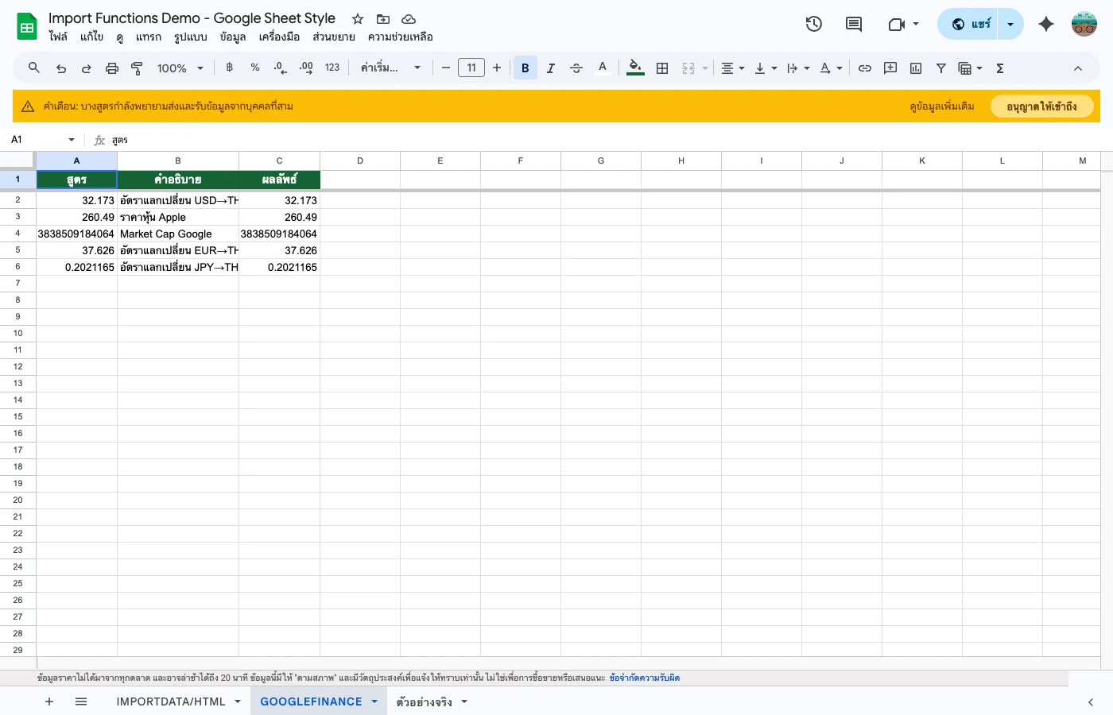The width and height of the screenshot is (1113, 715).
Task: Open the แทรก (Insert) menu
Action: [x=148, y=37]
